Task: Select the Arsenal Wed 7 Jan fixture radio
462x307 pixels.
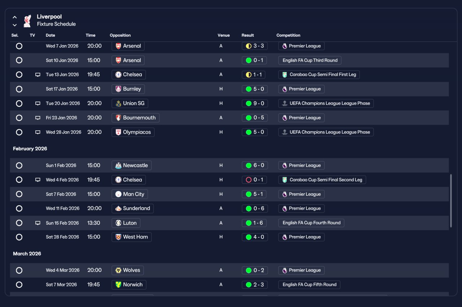Action: pyautogui.click(x=19, y=46)
